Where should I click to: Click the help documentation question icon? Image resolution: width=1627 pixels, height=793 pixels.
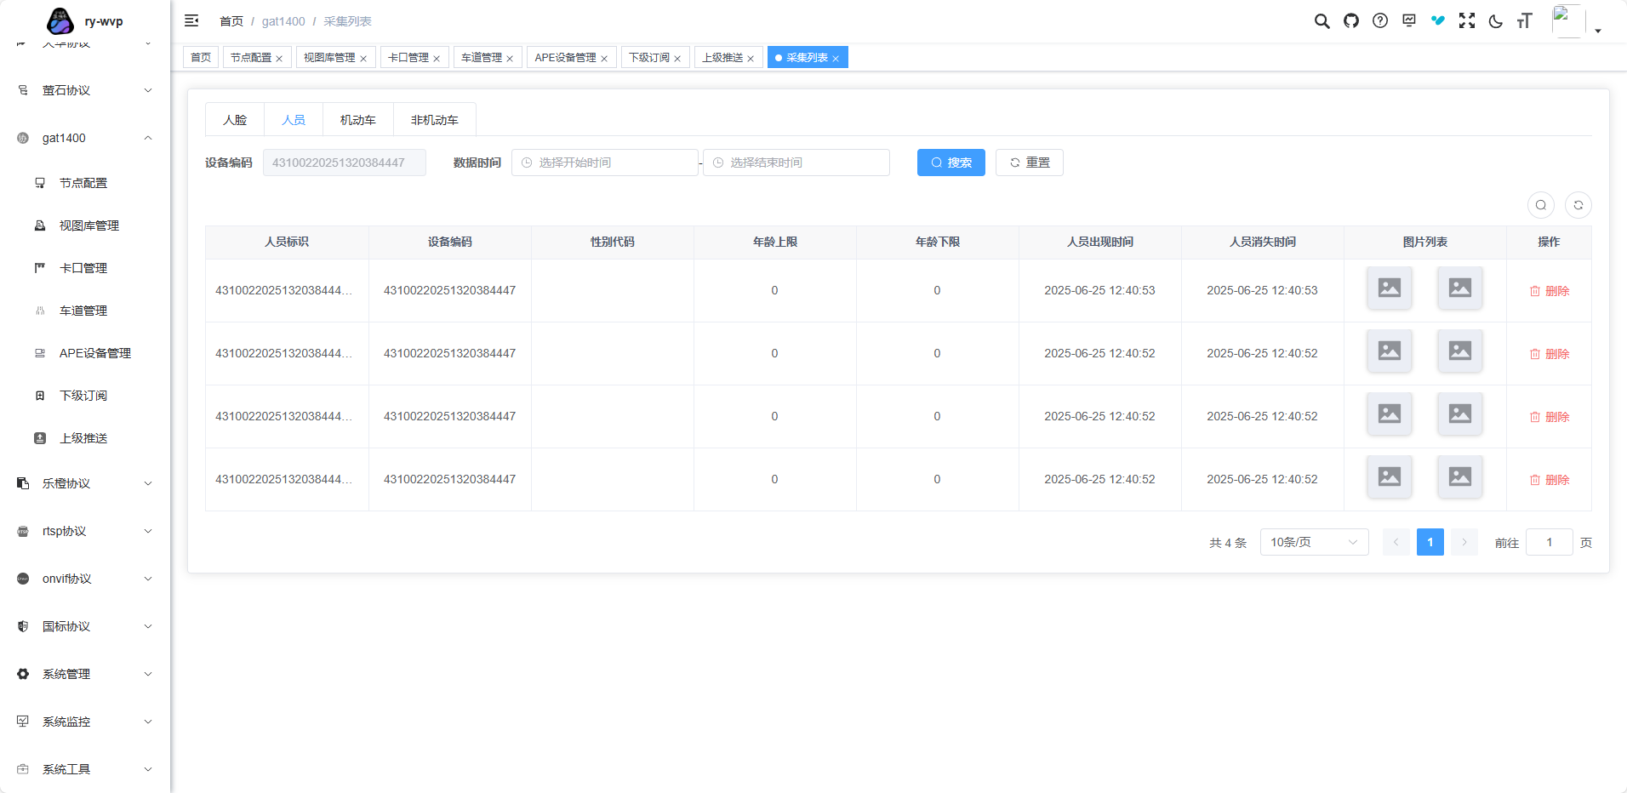click(x=1379, y=21)
